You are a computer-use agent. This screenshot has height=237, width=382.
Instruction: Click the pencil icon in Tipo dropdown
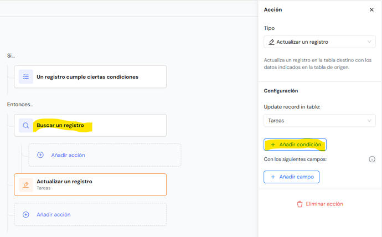coord(271,42)
